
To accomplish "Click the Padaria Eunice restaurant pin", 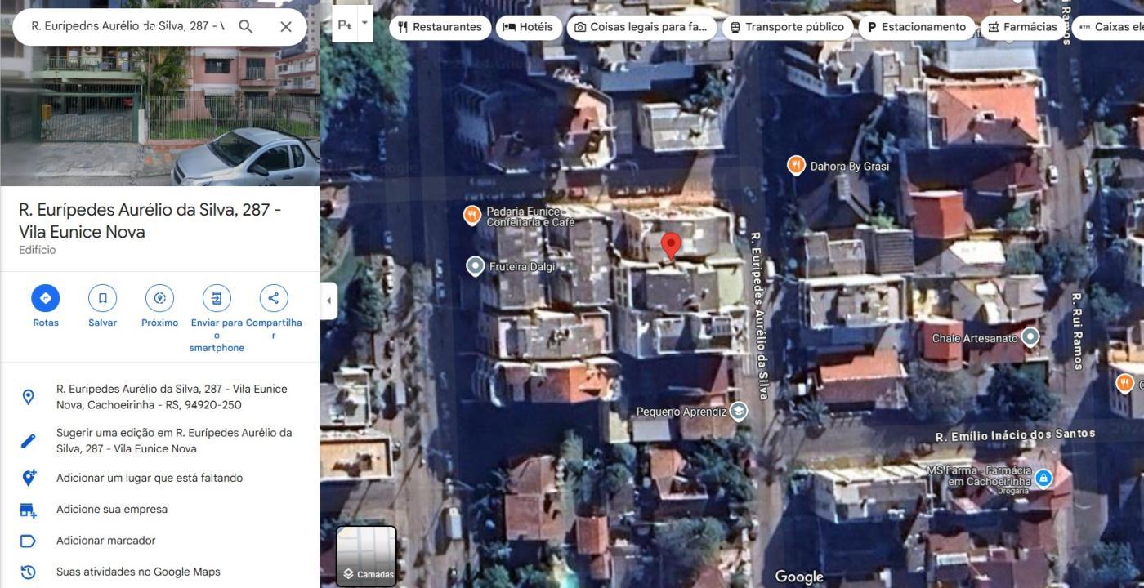I will (x=471, y=215).
